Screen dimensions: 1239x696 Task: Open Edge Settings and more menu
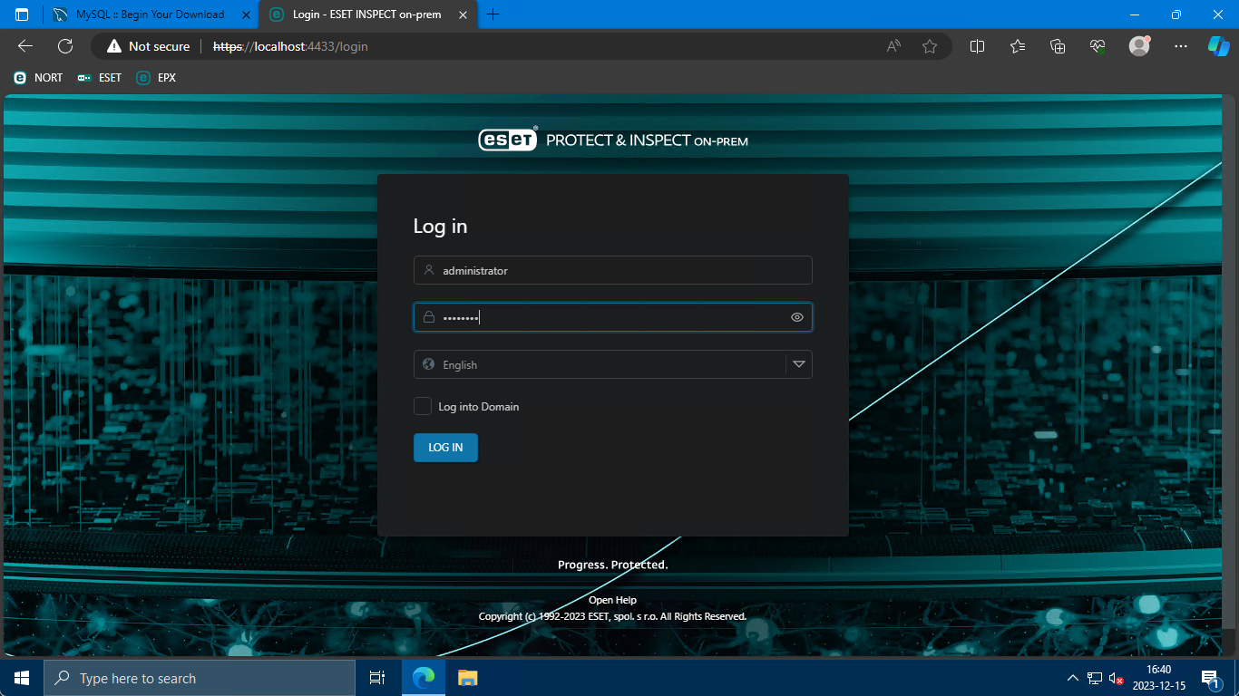pyautogui.click(x=1180, y=46)
